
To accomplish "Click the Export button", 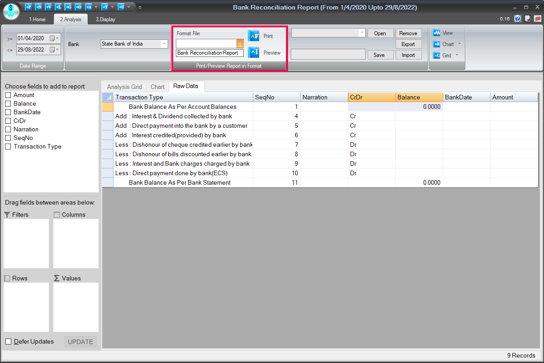I will 408,44.
